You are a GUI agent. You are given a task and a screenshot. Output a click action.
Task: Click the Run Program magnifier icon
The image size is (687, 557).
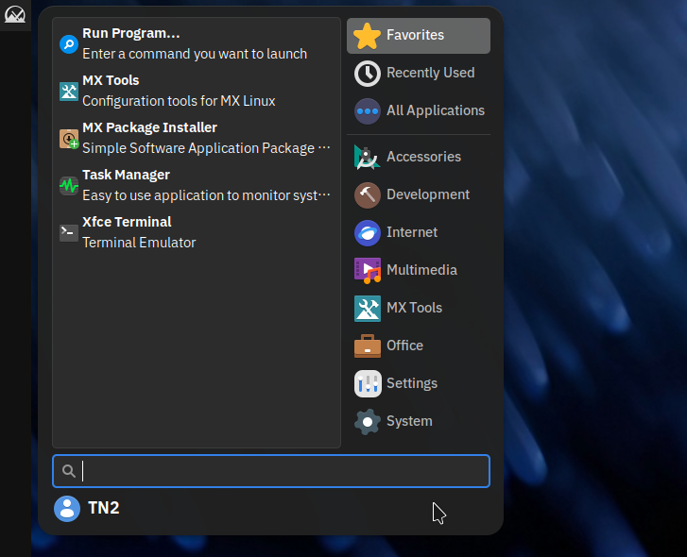coord(69,43)
